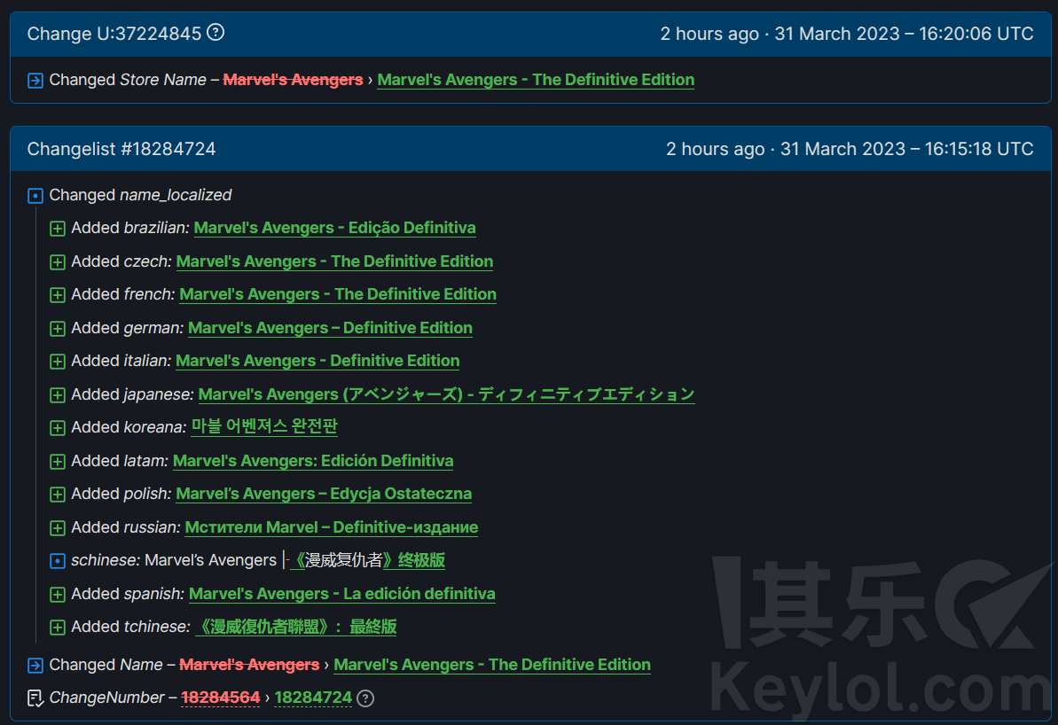Screen dimensions: 1058x725
Task: Open new Name Definitive Edition link
Action: point(492,665)
